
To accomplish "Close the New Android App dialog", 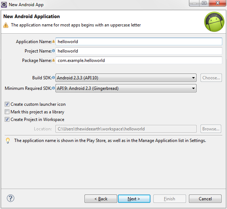I will tap(218, 3).
